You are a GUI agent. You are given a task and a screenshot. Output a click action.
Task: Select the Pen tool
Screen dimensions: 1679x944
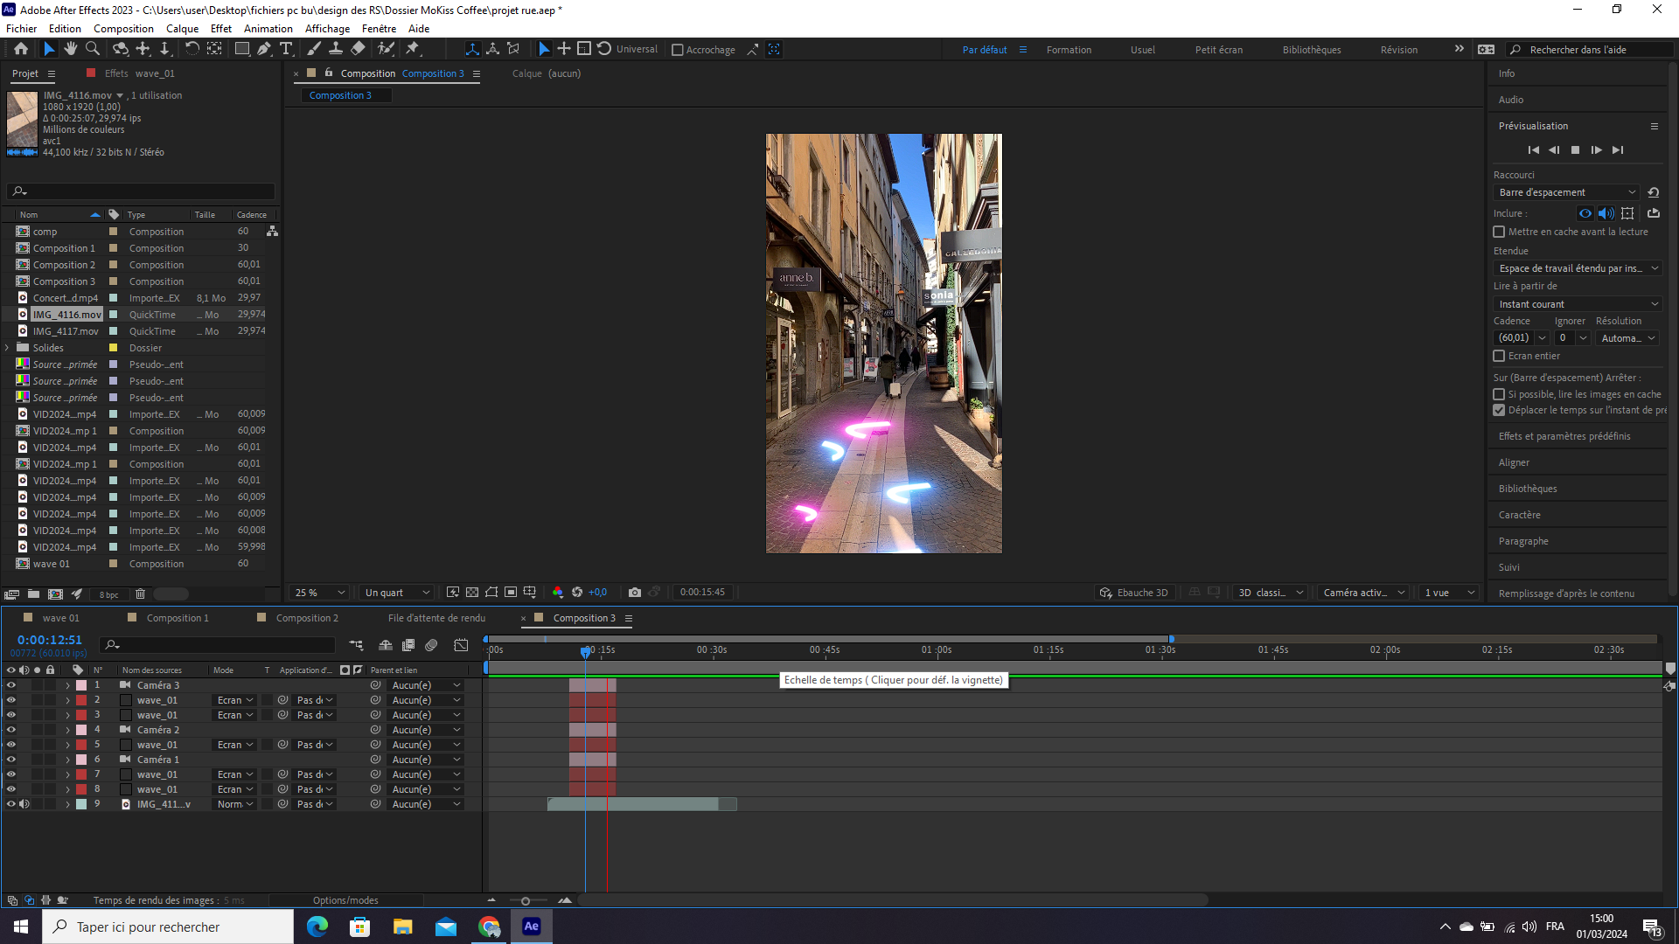(264, 49)
